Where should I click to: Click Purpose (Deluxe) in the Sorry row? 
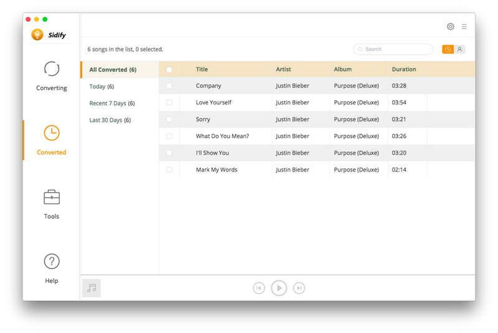point(356,119)
